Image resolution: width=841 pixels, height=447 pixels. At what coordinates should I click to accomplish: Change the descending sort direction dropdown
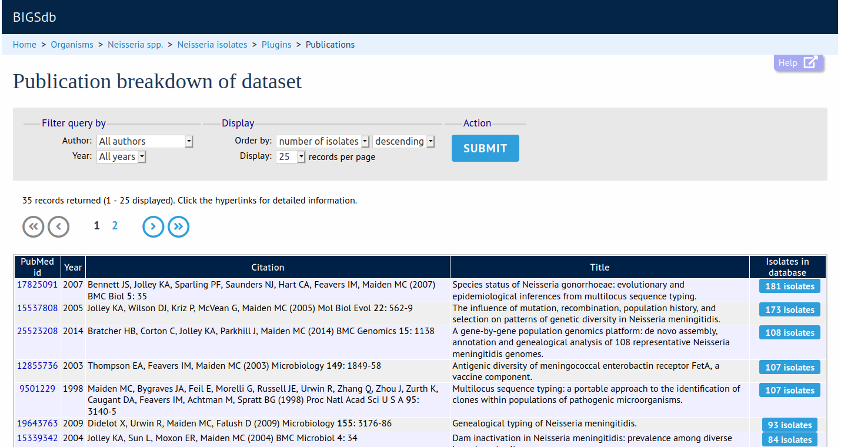[403, 141]
